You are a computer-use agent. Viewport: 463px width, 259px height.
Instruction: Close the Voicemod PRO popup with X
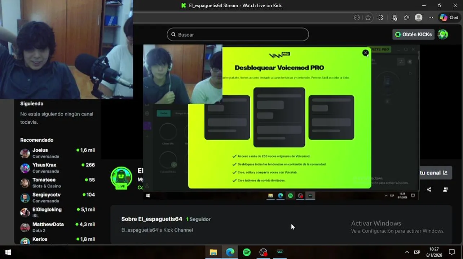click(x=365, y=53)
